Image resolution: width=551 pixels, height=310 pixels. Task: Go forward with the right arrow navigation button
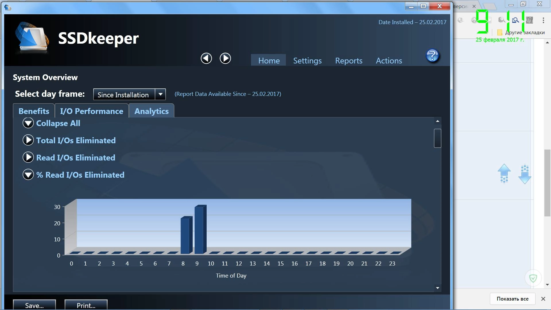tap(225, 58)
